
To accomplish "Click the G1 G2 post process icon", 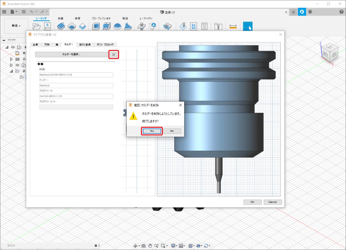I will [194, 26].
